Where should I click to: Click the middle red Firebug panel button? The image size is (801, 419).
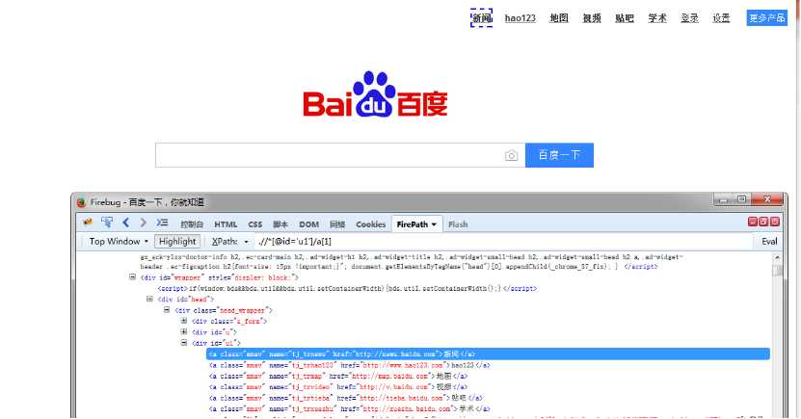coord(763,222)
